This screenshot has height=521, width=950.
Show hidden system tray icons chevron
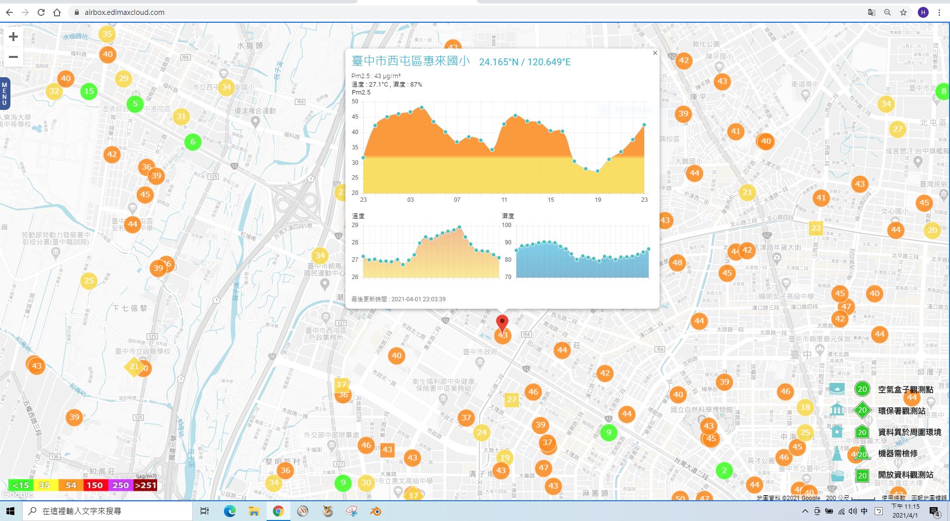[804, 511]
